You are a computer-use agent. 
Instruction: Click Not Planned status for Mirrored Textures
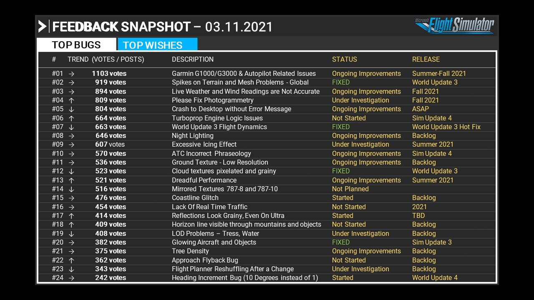point(350,189)
